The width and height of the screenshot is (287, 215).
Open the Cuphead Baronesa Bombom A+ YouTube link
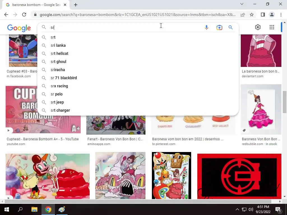(43, 139)
